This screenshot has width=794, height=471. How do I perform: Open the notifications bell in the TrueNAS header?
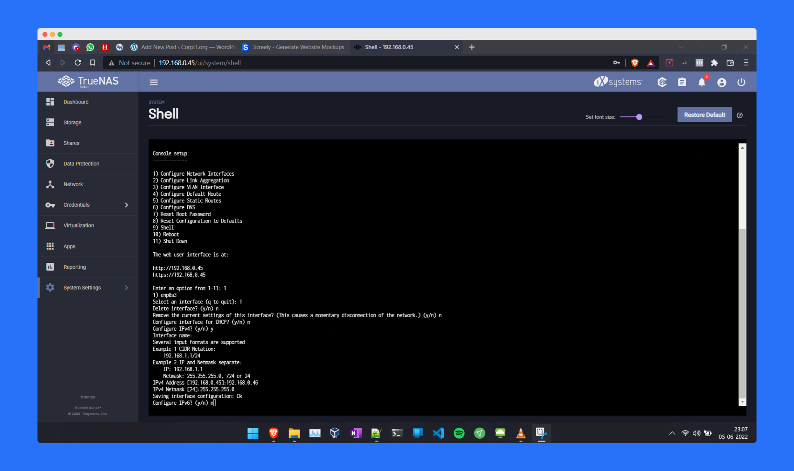tap(702, 82)
